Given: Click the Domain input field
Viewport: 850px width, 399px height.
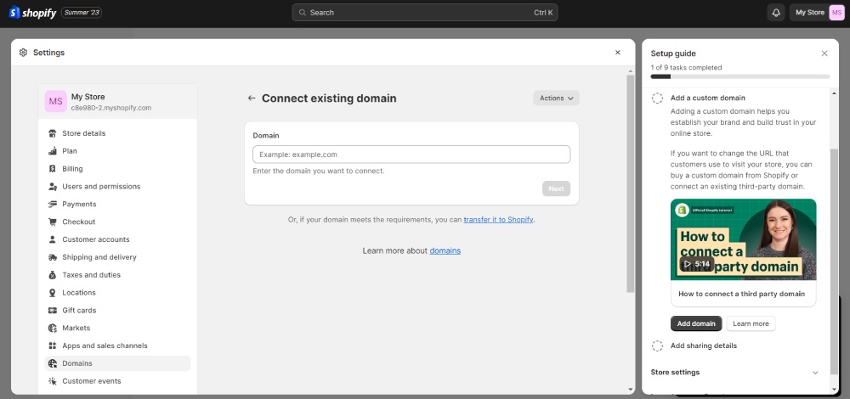Looking at the screenshot, I should 411,155.
